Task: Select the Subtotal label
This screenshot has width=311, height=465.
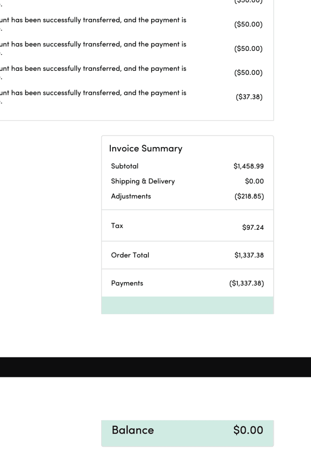Action: tap(125, 166)
